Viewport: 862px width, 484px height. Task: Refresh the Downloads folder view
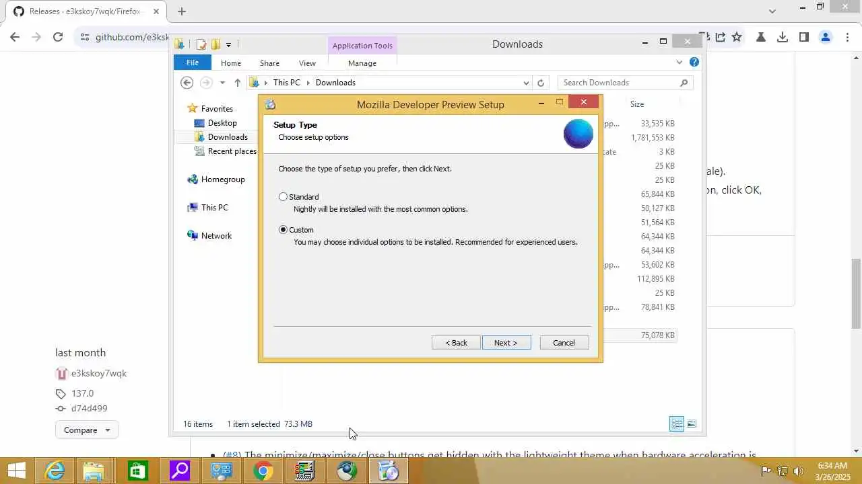tap(540, 83)
